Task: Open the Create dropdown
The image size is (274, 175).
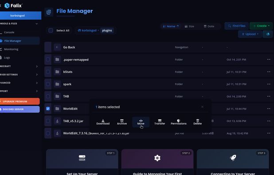Action: pos(261,26)
